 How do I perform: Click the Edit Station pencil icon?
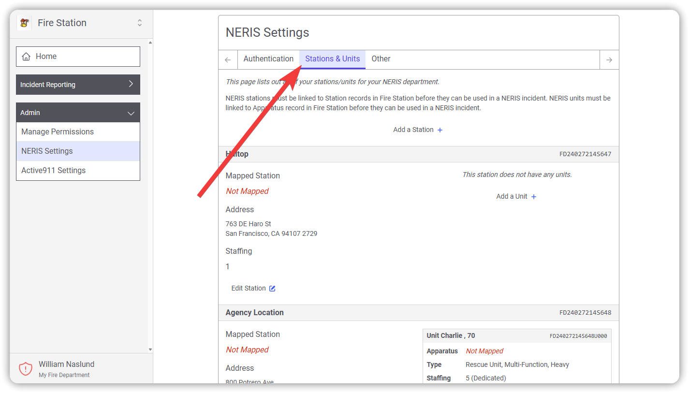pyautogui.click(x=272, y=289)
